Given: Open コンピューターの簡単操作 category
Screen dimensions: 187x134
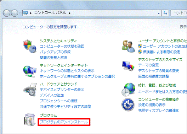Looking at the screenshot, I should pos(159,99).
